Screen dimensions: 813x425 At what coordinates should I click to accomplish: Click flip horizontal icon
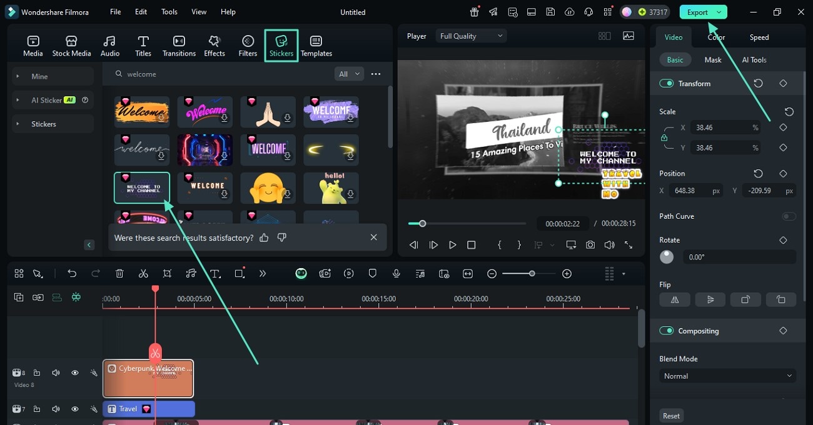(675, 299)
